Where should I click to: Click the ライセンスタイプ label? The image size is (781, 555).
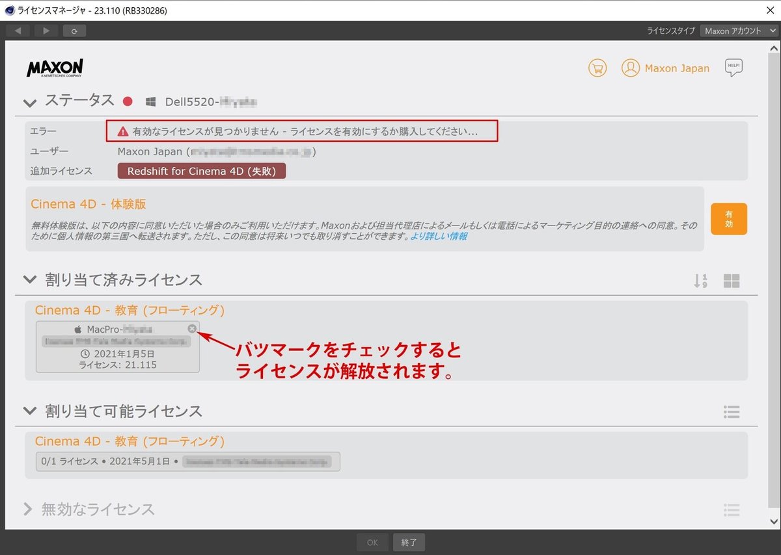(671, 31)
